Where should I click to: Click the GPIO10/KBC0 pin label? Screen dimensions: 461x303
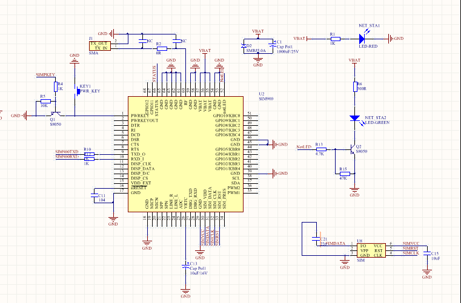coord(227,116)
